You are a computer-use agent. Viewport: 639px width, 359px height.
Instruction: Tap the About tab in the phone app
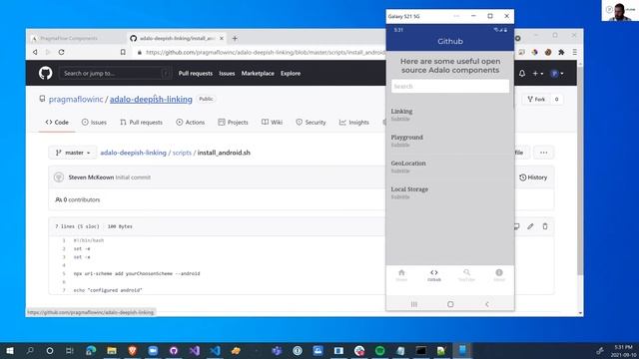click(499, 275)
